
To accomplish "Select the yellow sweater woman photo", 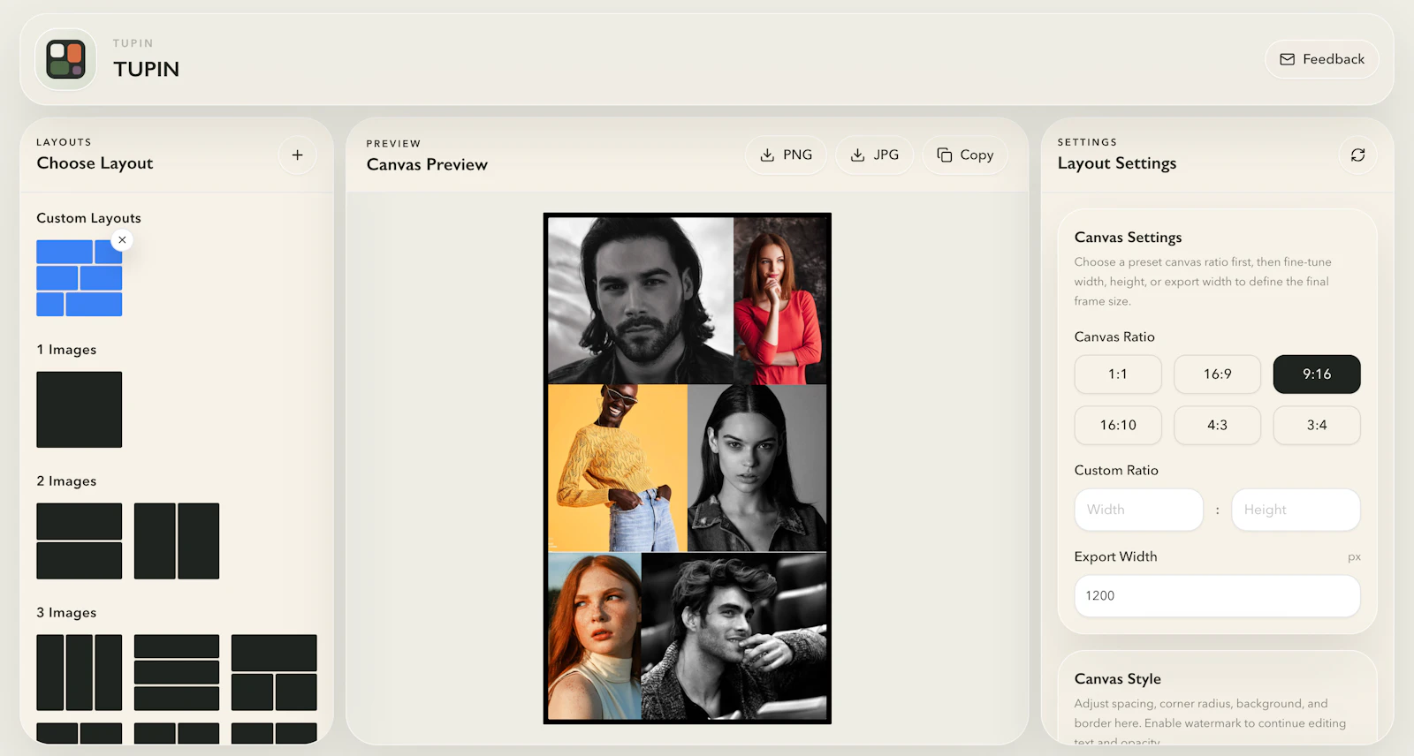I will 618,468.
